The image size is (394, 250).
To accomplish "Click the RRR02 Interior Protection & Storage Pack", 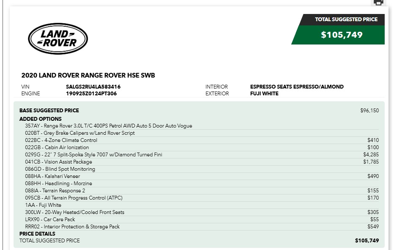I will point(72,227).
